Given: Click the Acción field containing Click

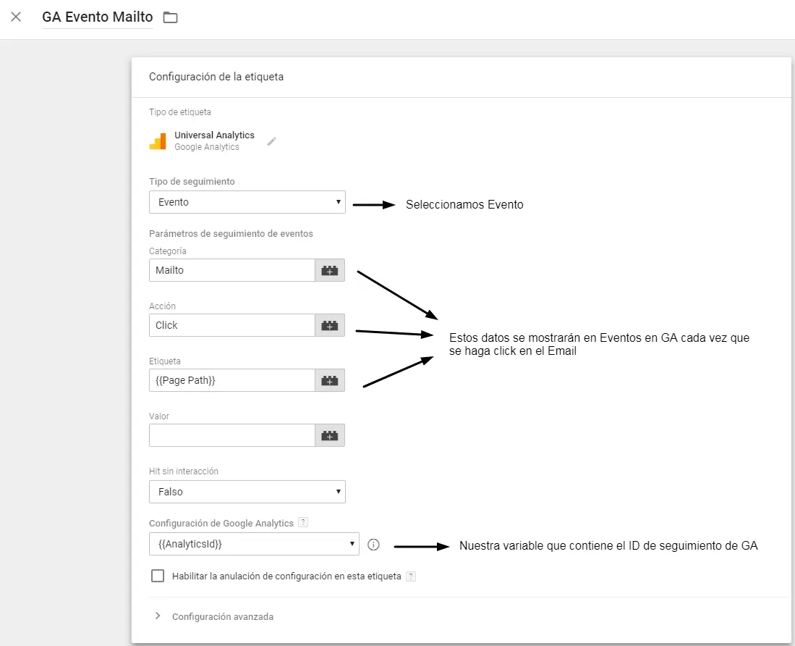Looking at the screenshot, I should pos(231,325).
